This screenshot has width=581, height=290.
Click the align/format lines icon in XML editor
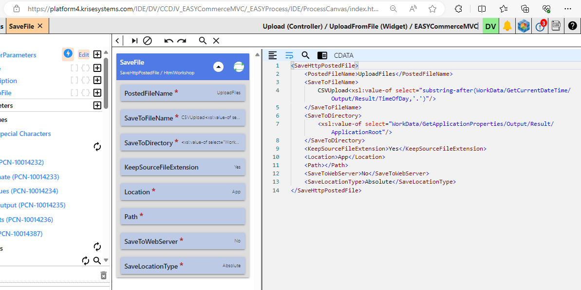(x=273, y=55)
